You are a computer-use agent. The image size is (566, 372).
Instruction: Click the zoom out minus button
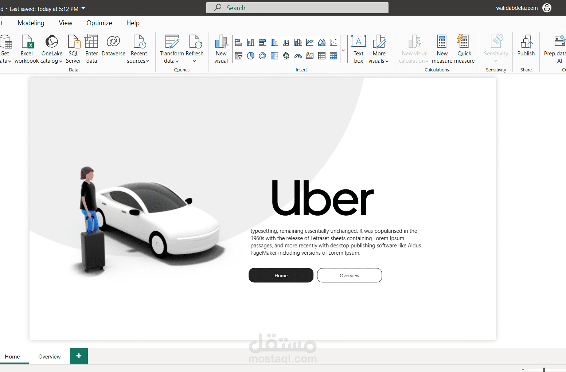(523, 369)
